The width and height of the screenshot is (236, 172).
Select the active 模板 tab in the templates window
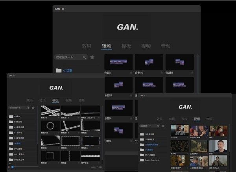[x=55, y=100]
